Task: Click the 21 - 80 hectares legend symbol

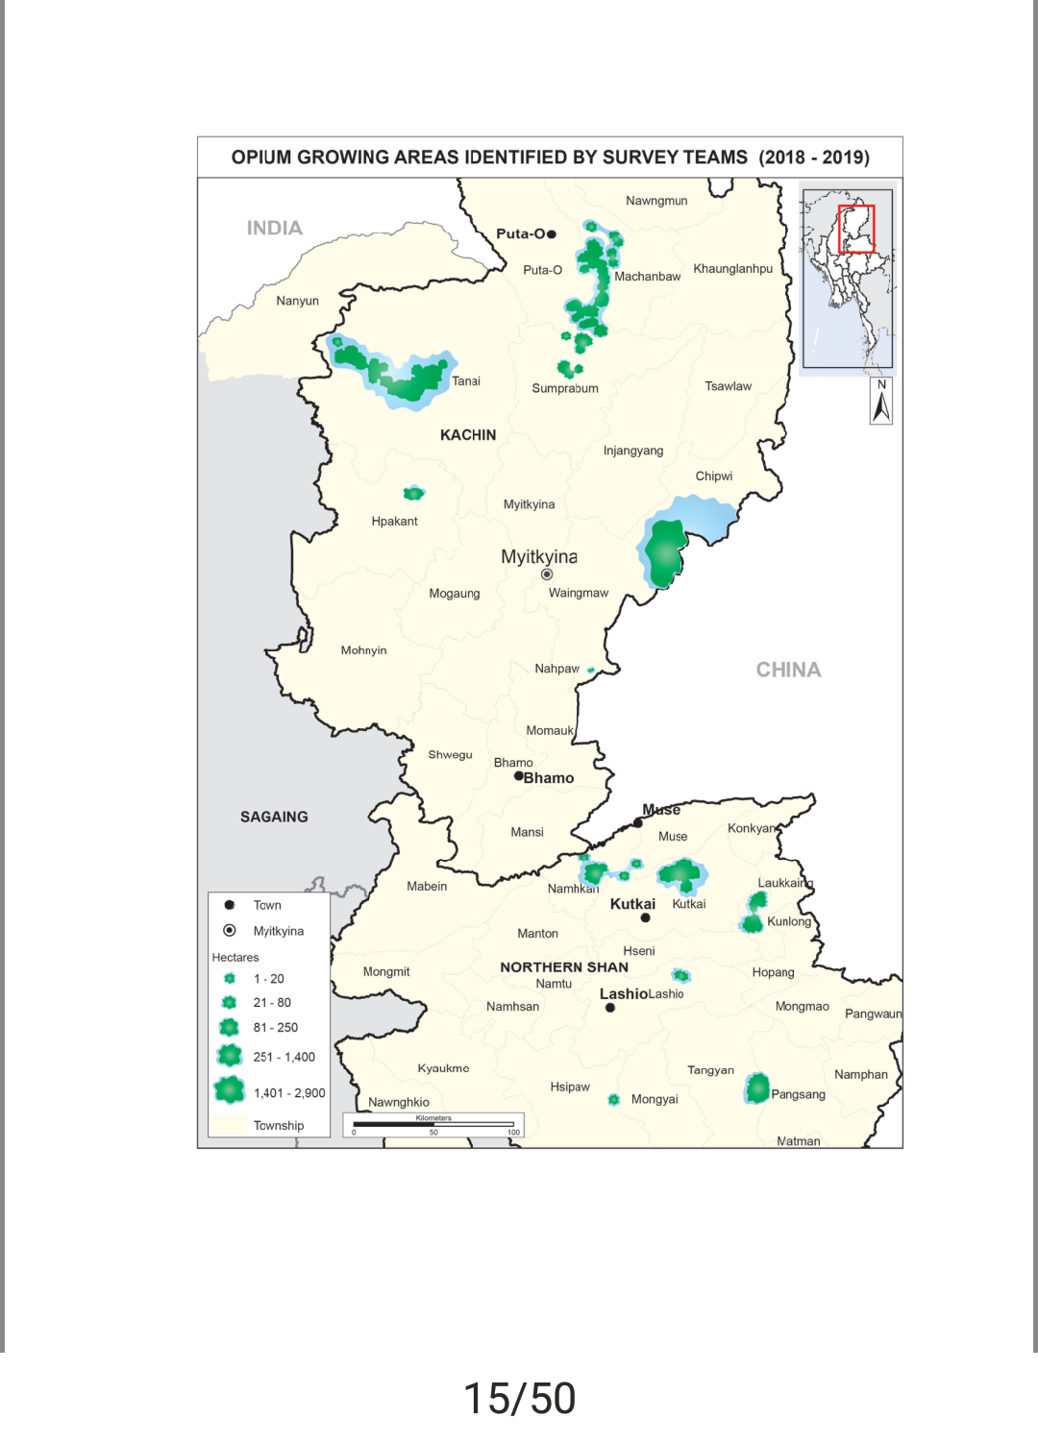Action: (x=230, y=1003)
